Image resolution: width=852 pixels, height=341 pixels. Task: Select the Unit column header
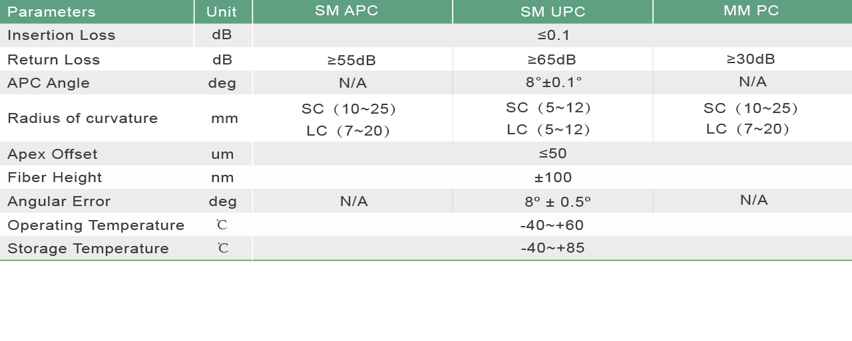(222, 12)
